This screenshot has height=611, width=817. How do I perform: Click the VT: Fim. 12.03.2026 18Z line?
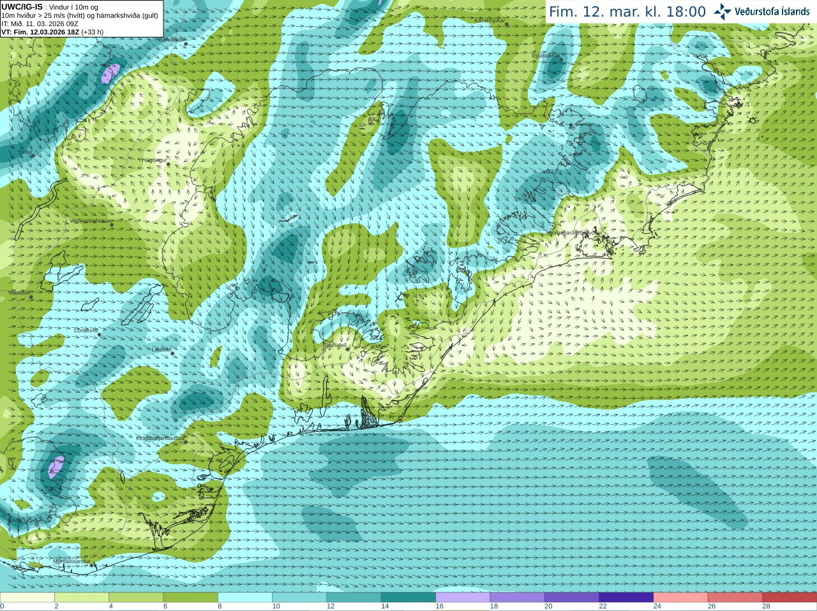52,32
